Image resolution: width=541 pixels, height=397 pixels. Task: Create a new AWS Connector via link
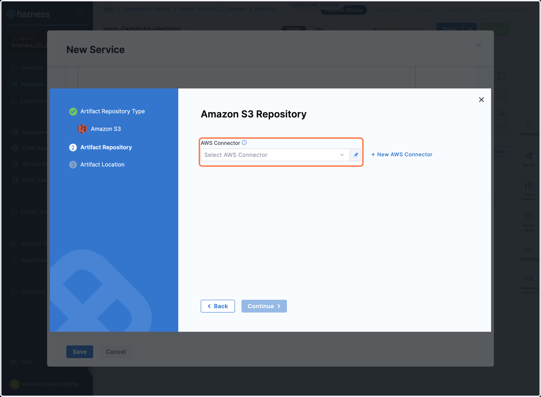point(402,154)
